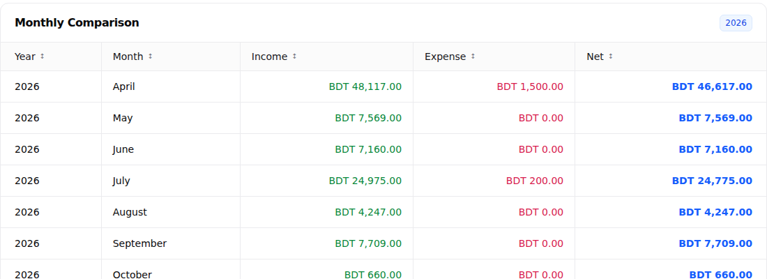Sort table by the Month column icon
Viewport: 767px width, 279px height.
[150, 56]
